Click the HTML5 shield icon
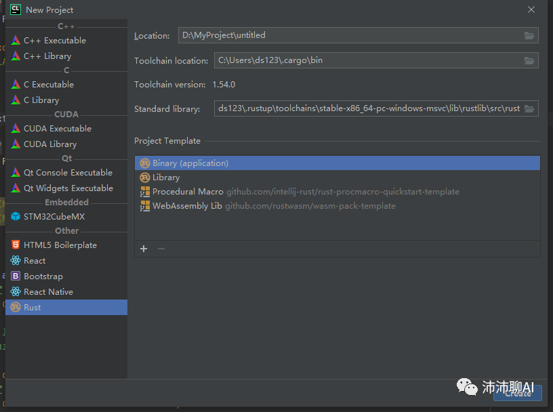The image size is (553, 412). tap(16, 245)
